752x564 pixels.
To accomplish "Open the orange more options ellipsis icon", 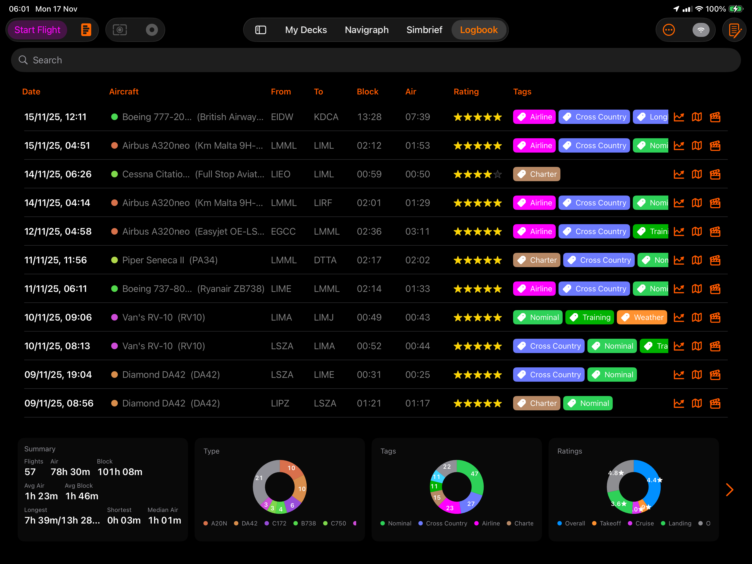I will pos(669,30).
